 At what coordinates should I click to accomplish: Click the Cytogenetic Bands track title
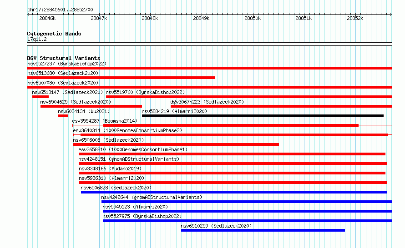(x=54, y=34)
